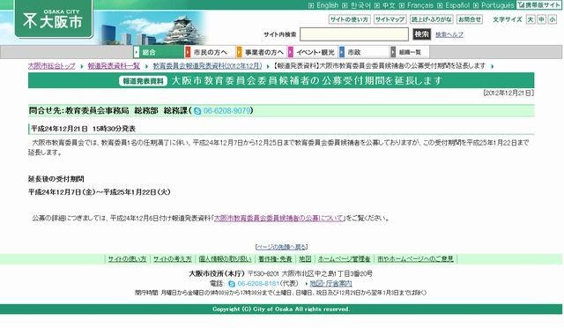The image size is (564, 328).
Task: Click the 読上げ・ふりがな button
Action: tap(431, 19)
